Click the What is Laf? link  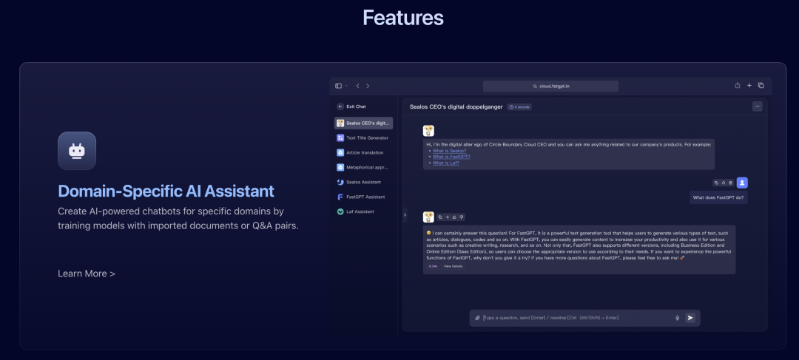pyautogui.click(x=446, y=163)
